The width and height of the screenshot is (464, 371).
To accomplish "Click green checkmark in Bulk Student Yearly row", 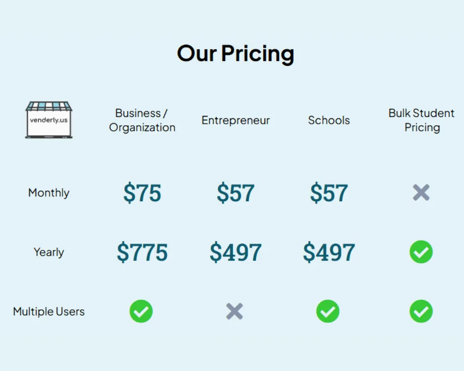I will click(421, 252).
